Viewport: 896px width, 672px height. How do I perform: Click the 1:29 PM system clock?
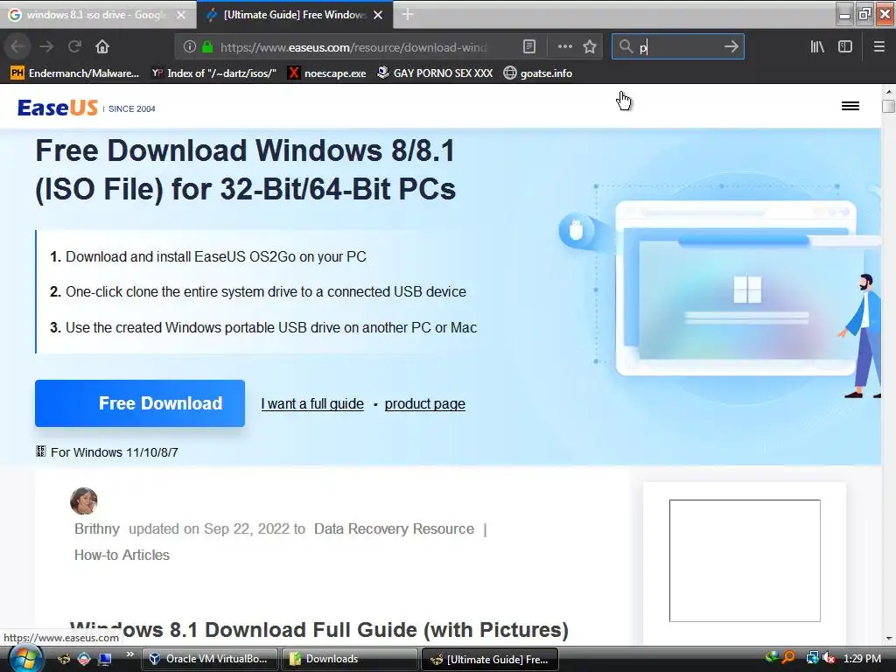pyautogui.click(x=862, y=658)
